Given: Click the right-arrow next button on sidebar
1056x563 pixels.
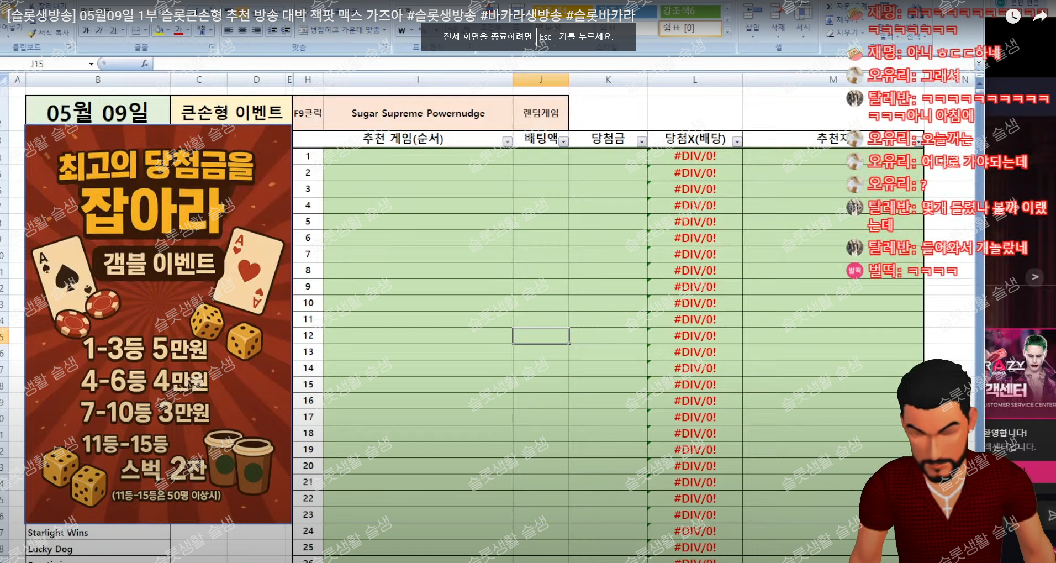Looking at the screenshot, I should pyautogui.click(x=1035, y=277).
